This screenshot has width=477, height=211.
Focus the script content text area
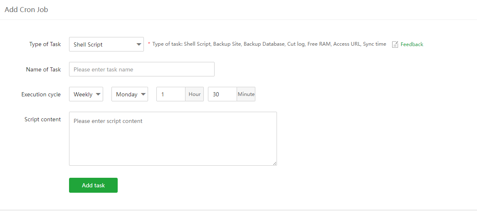pyautogui.click(x=173, y=139)
